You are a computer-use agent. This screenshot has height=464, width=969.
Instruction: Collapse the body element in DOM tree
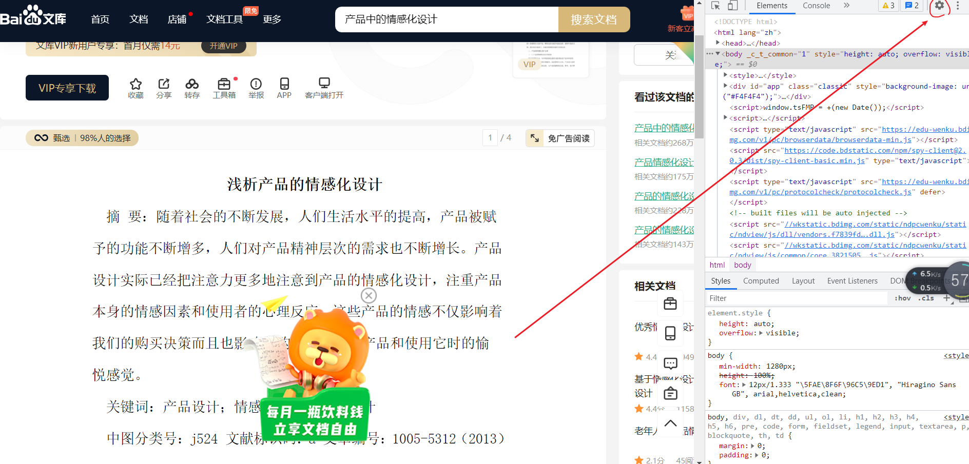(718, 54)
